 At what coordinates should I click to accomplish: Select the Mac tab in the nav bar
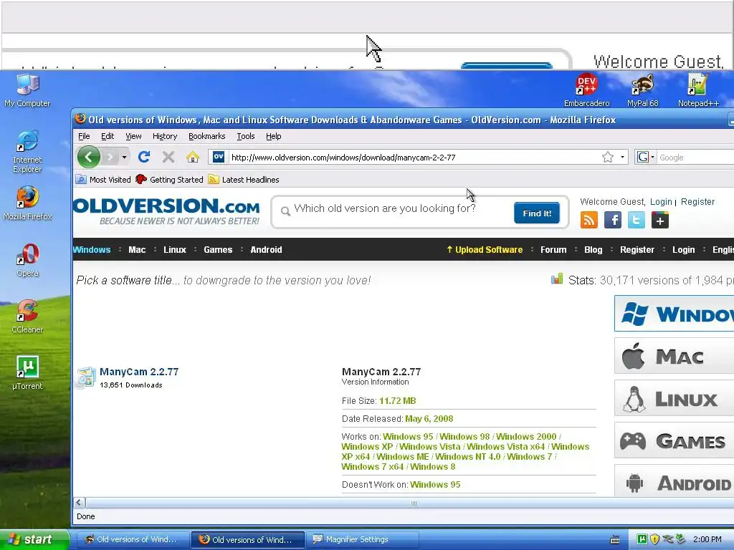point(137,249)
